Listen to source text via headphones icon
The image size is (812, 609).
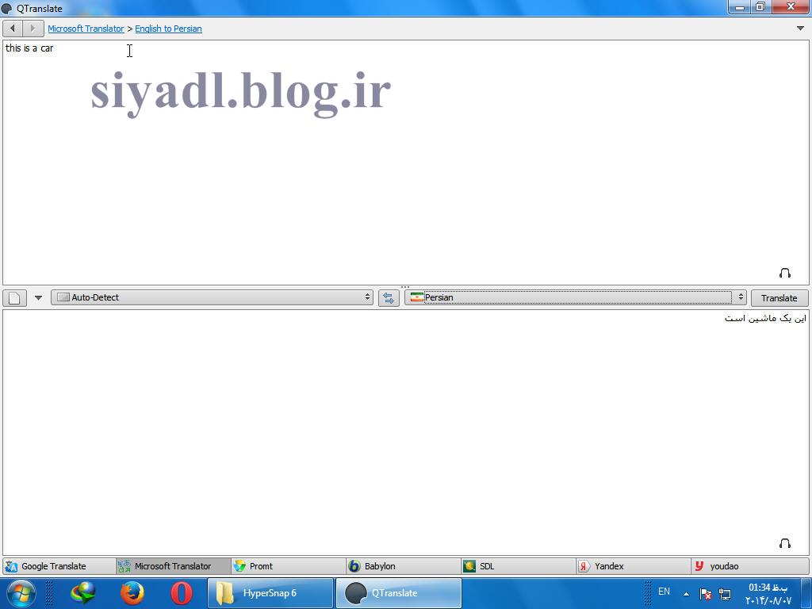(x=784, y=273)
